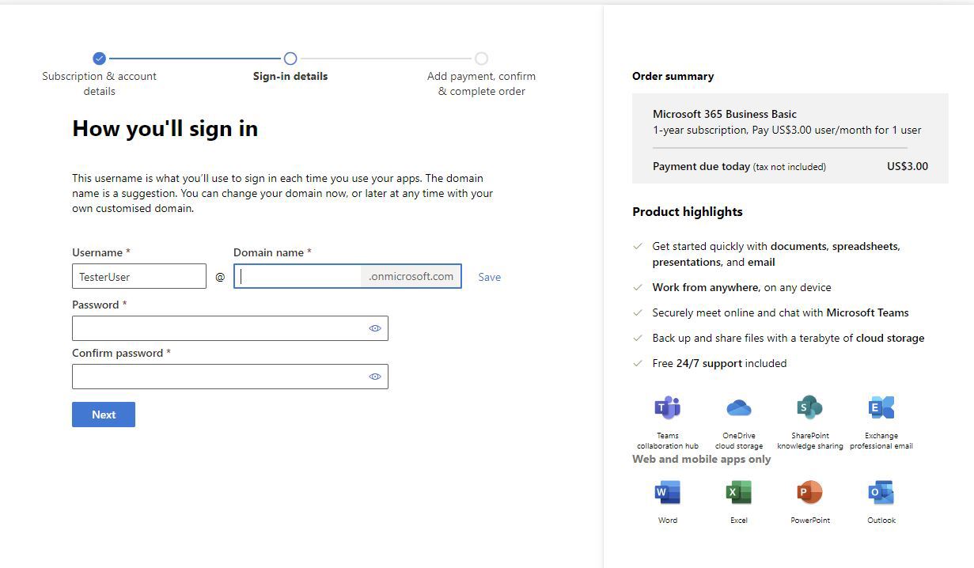
Task: Click into the Password input field
Action: [x=230, y=328]
